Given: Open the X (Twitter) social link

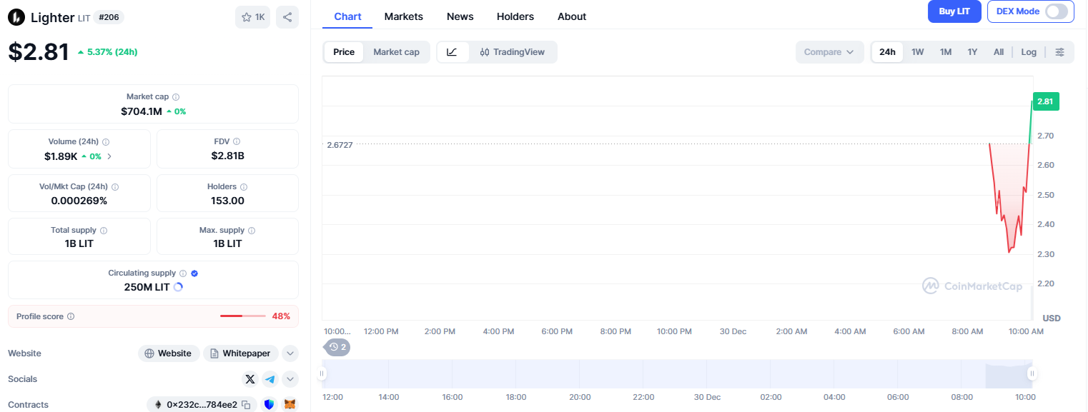Looking at the screenshot, I should click(x=249, y=379).
